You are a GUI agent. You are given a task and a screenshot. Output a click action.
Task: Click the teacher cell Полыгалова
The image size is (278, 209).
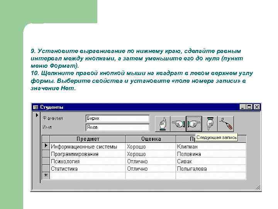pos(211,169)
